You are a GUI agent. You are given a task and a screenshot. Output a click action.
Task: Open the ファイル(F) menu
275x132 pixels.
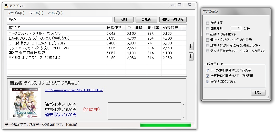pyautogui.click(x=16, y=13)
